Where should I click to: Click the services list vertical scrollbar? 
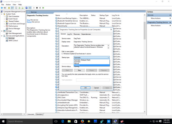(x=144, y=63)
